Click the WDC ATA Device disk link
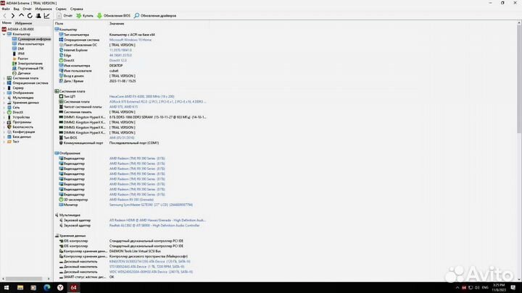Viewport: 522px width, 293px height. 151,272
